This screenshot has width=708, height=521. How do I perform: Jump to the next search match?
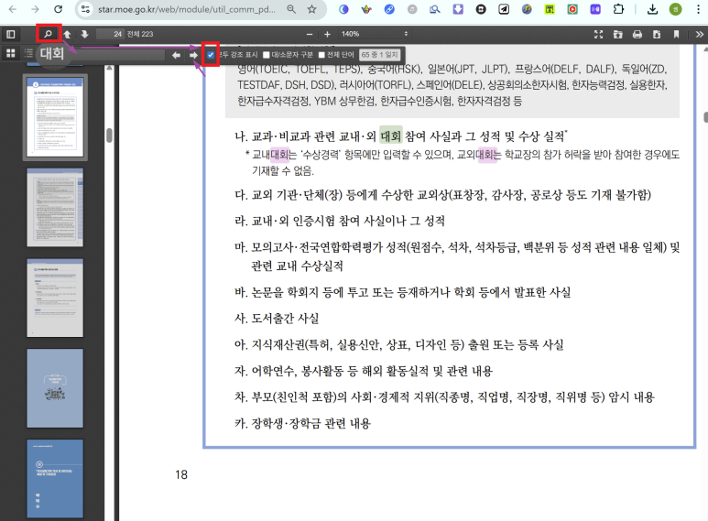(192, 55)
